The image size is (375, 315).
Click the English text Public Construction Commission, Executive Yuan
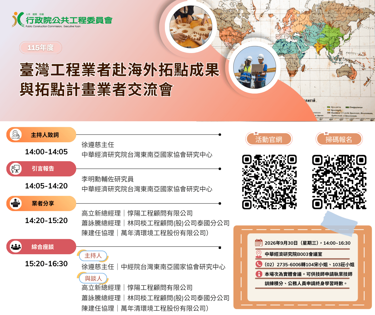point(53,26)
